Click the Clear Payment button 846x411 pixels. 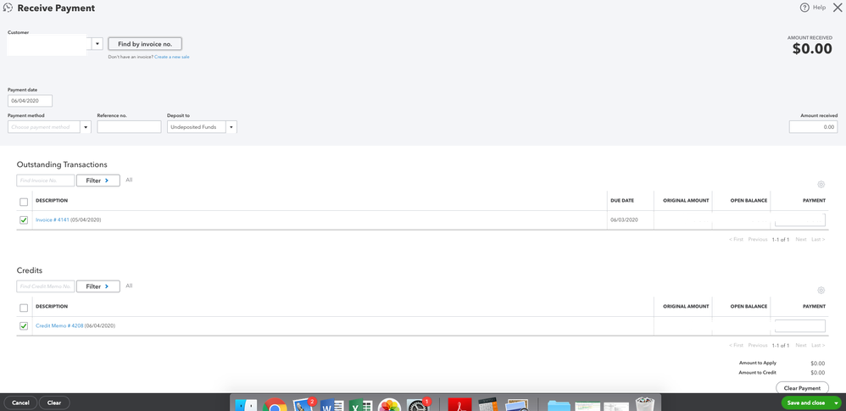tap(802, 388)
